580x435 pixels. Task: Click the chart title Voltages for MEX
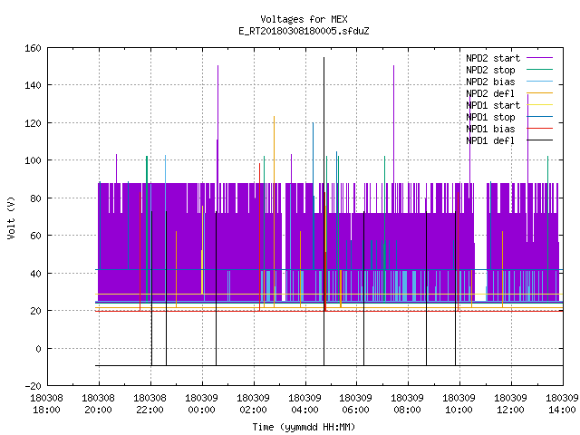coord(304,19)
